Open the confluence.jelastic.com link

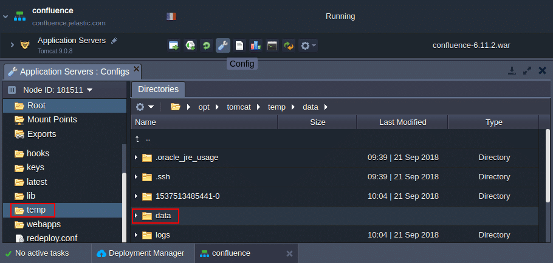pyautogui.click(x=69, y=23)
